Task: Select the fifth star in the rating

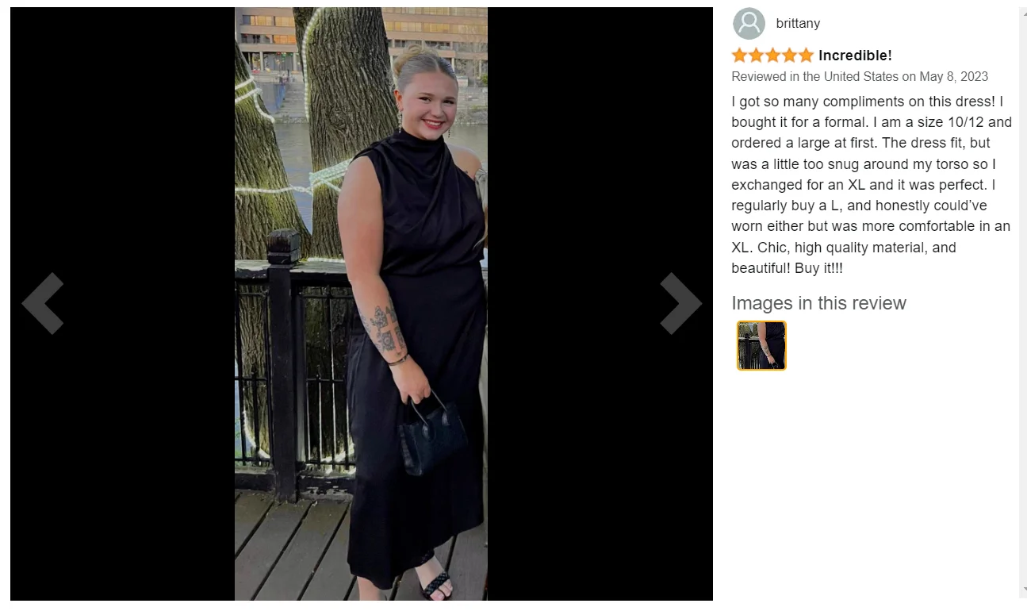Action: (x=806, y=56)
